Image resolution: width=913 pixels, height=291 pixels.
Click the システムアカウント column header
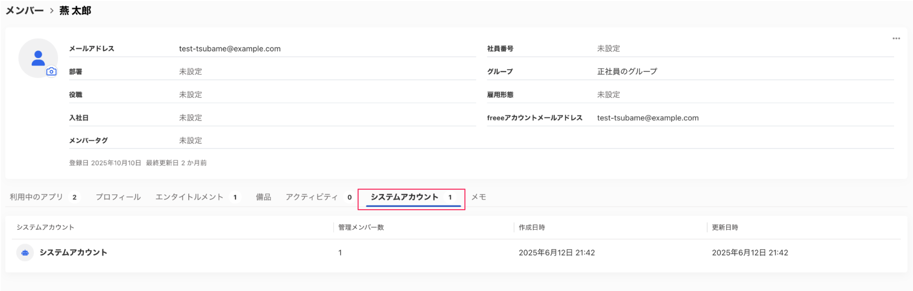[x=45, y=227]
